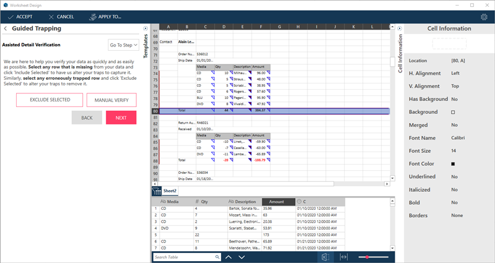Select the Amount column header in table
Viewport: 495px width, 263px height.
(x=276, y=201)
